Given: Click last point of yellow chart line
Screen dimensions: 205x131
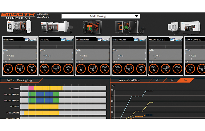Looking at the screenshot, I should click(x=153, y=102).
